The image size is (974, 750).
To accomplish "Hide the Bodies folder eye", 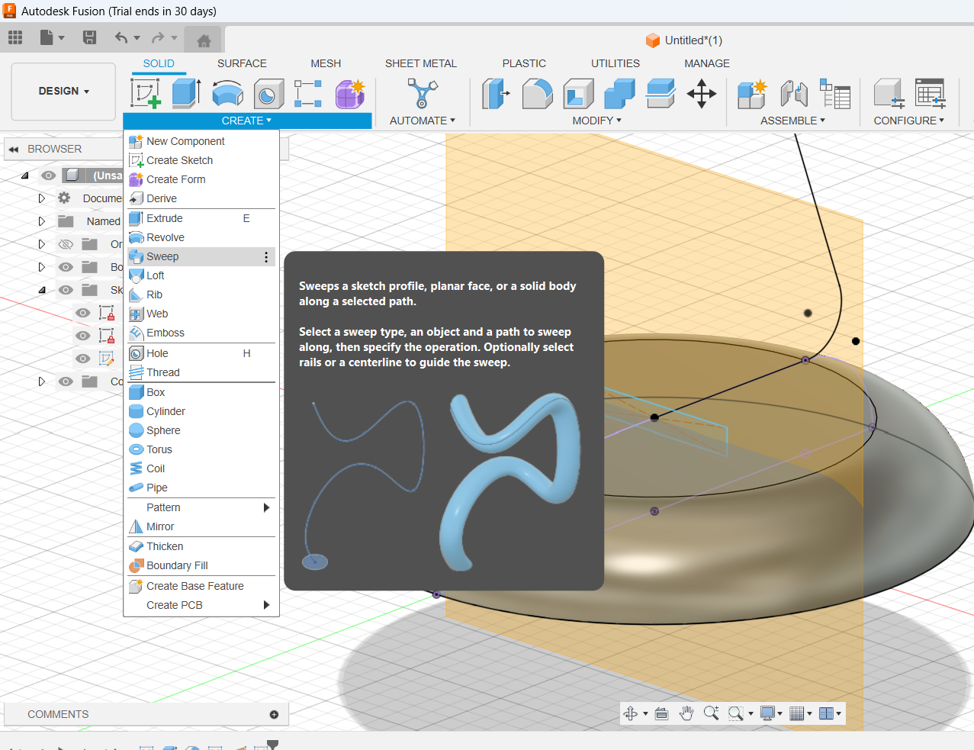I will point(66,267).
